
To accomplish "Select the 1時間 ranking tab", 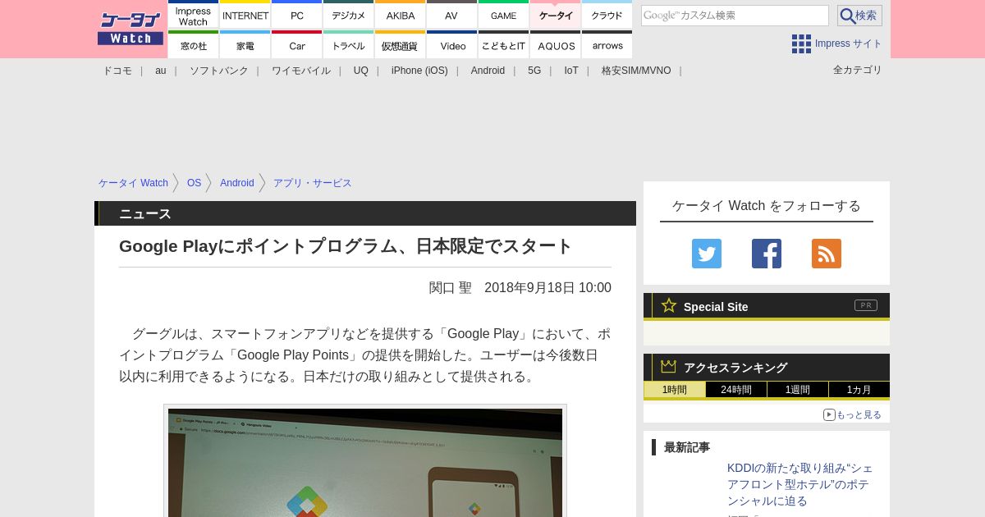I will pyautogui.click(x=675, y=390).
